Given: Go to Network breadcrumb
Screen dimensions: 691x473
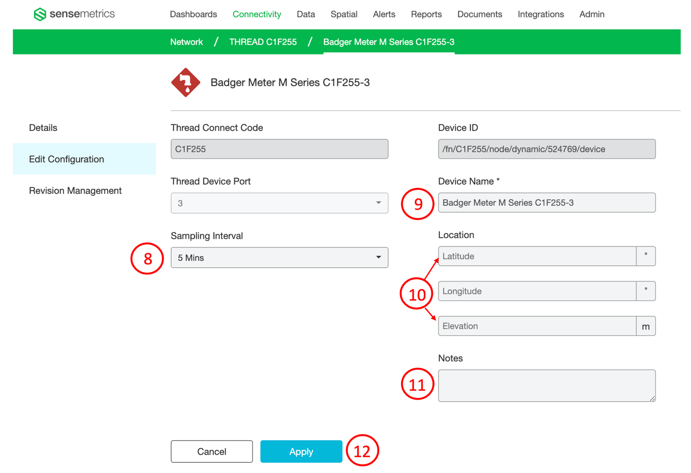Looking at the screenshot, I should [x=186, y=42].
